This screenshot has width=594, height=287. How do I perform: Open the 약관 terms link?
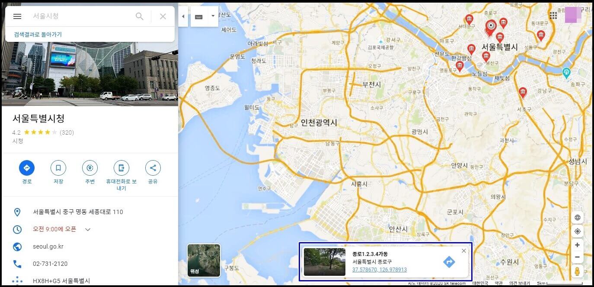point(498,284)
